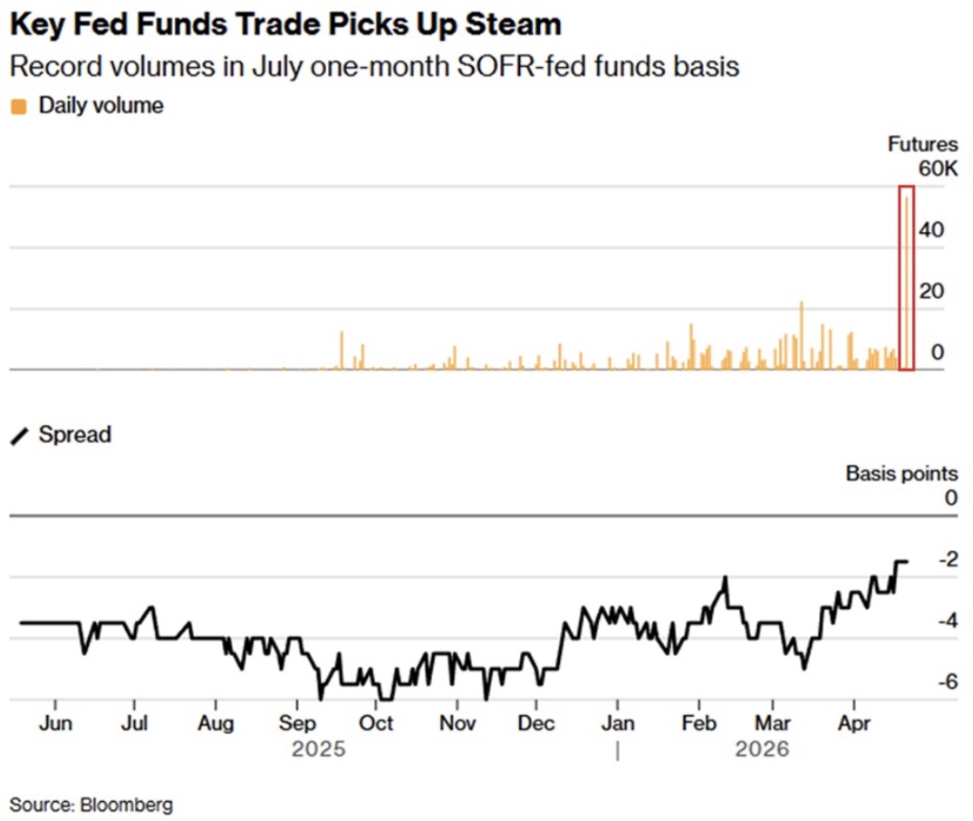This screenshot has height=821, width=973.
Task: Click the orange Daily volume legend square
Action: click(19, 107)
